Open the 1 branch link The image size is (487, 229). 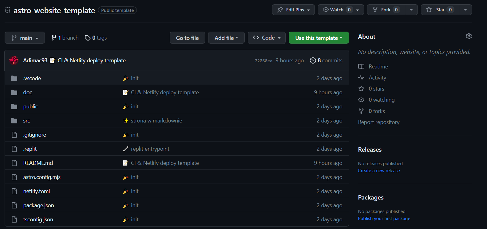pyautogui.click(x=65, y=38)
